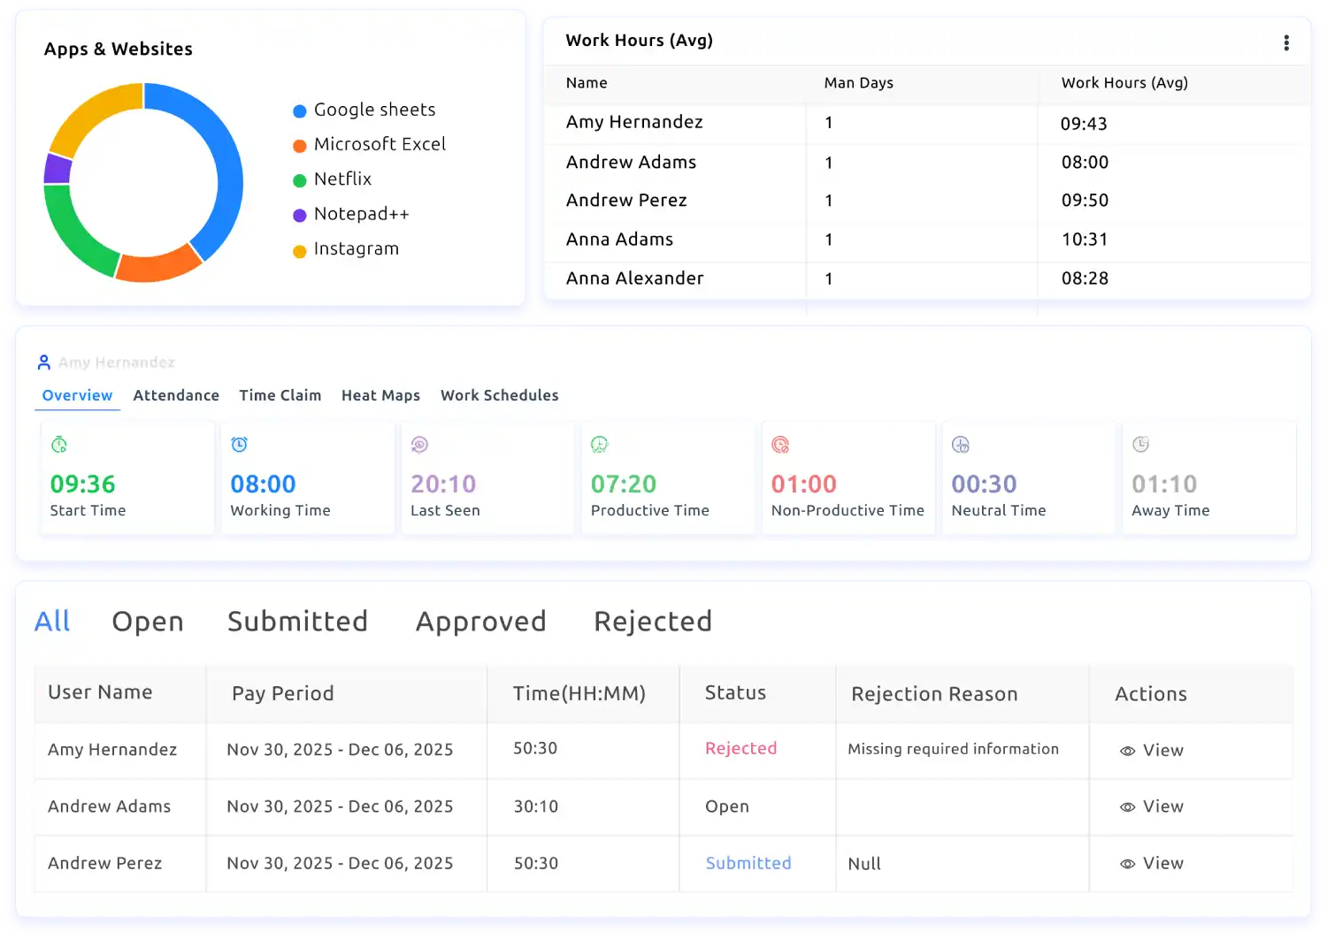Click the red Non-Productive Time icon

(780, 445)
